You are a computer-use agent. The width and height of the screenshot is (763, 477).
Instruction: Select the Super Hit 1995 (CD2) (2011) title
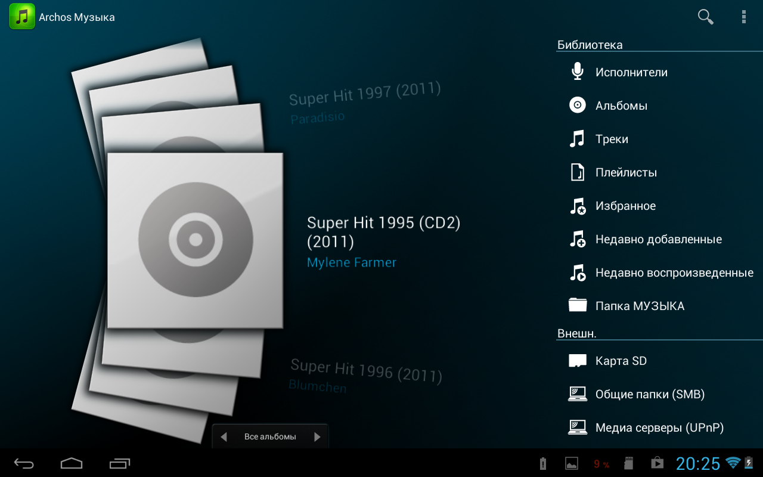[x=384, y=232]
